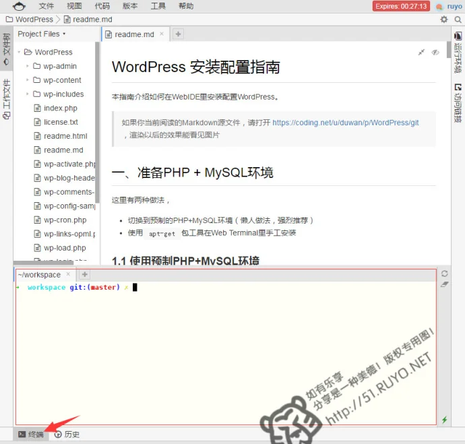Click the Expires countdown badge
This screenshot has height=444, width=465.
(401, 6)
